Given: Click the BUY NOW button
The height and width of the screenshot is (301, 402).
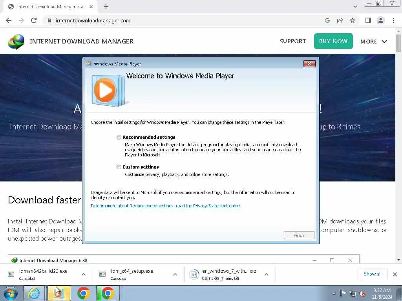Looking at the screenshot, I should [x=333, y=41].
